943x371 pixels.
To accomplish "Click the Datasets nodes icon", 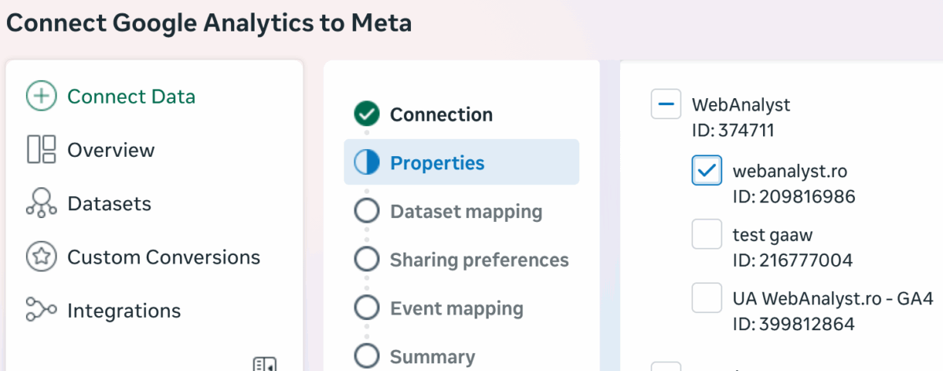I will pyautogui.click(x=42, y=203).
